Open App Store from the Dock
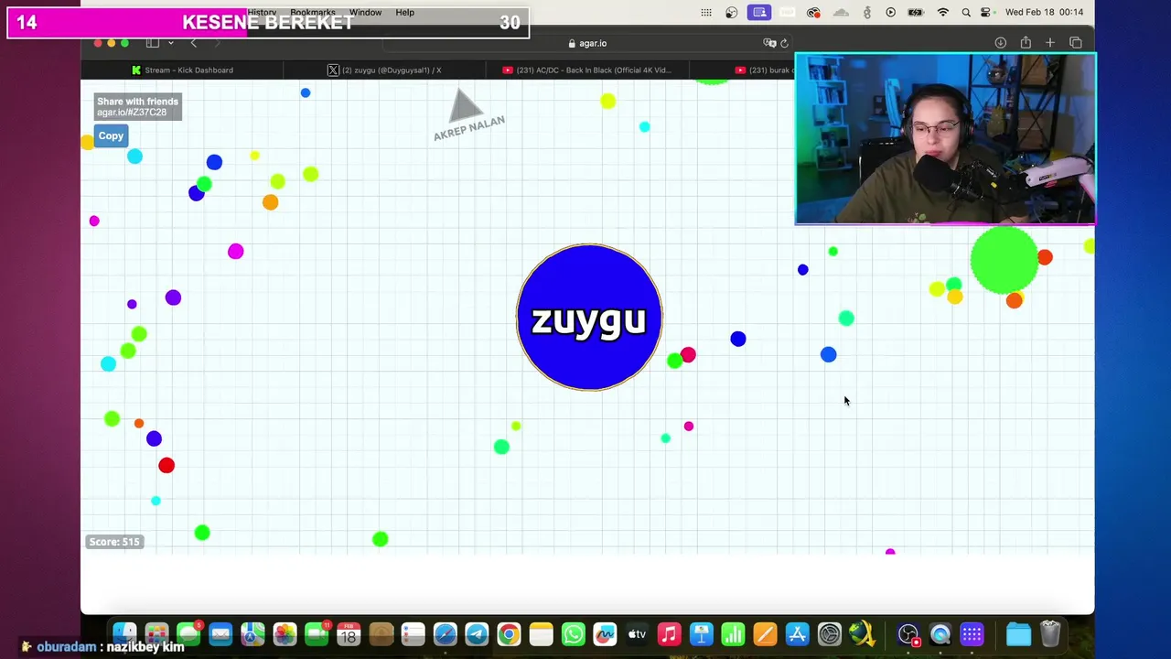1171x659 pixels. click(x=798, y=633)
